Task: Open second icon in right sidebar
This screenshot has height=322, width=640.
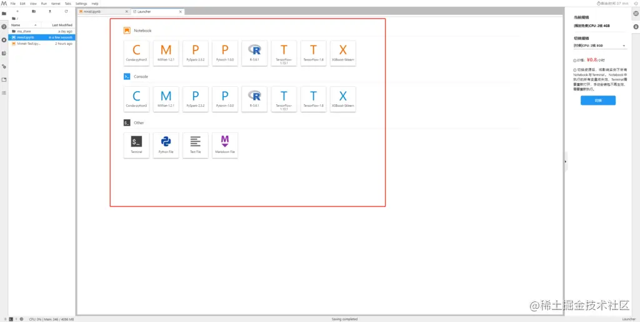Action: [x=636, y=27]
